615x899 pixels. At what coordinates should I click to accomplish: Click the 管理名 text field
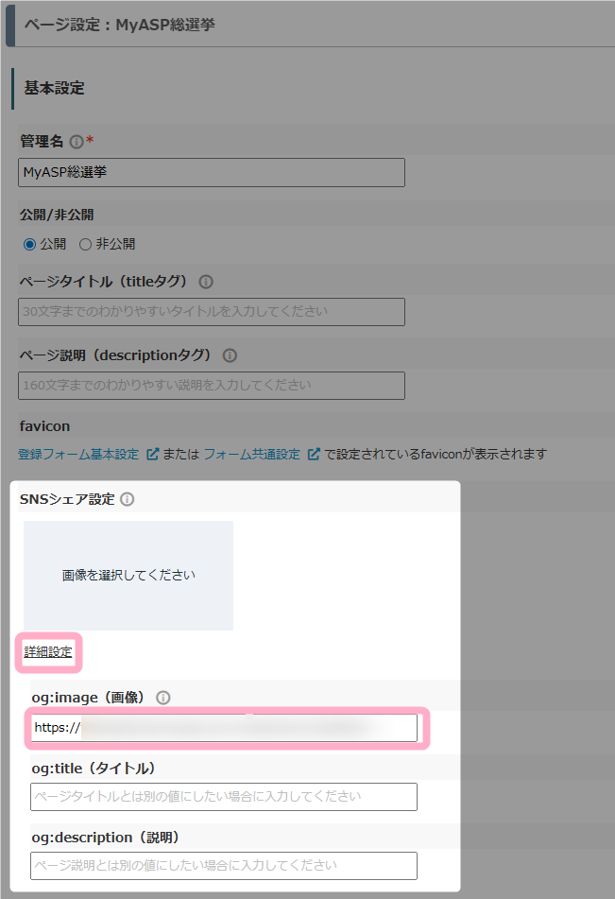click(x=212, y=172)
